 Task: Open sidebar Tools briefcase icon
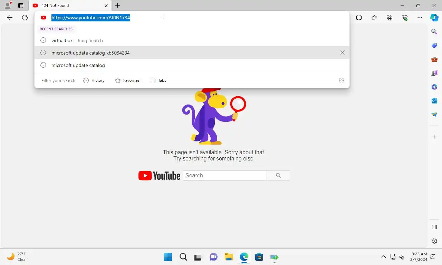[x=434, y=59]
